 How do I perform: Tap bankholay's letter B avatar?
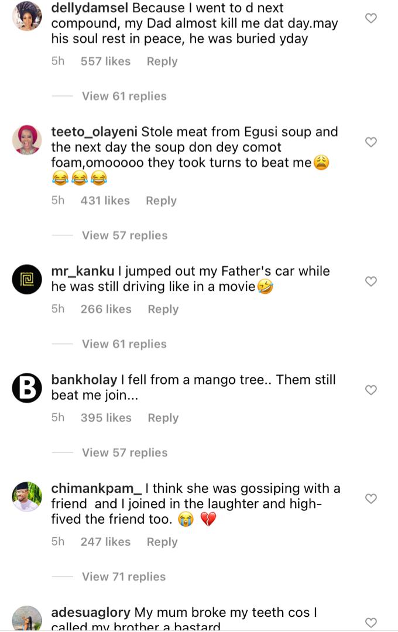pos(27,388)
